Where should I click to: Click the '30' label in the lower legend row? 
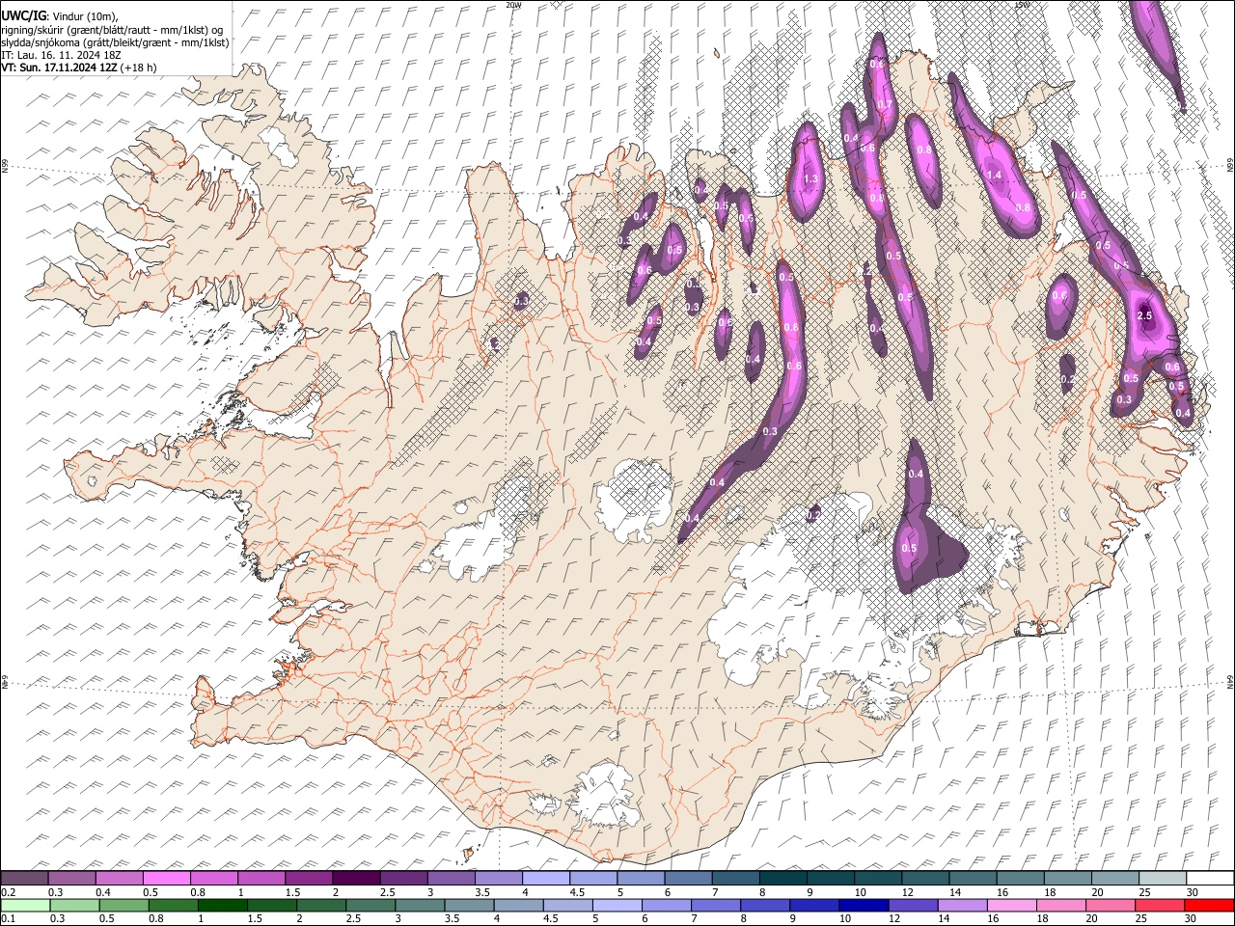coord(1191,918)
